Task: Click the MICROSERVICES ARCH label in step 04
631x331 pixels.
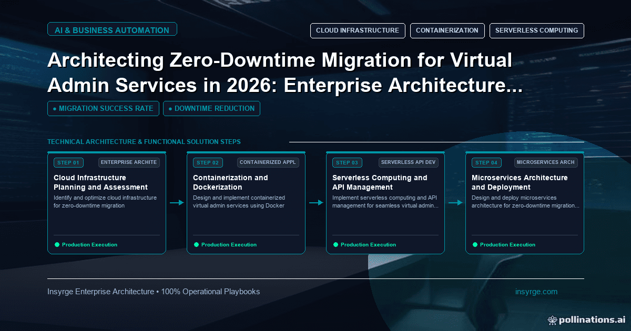Action: click(546, 162)
